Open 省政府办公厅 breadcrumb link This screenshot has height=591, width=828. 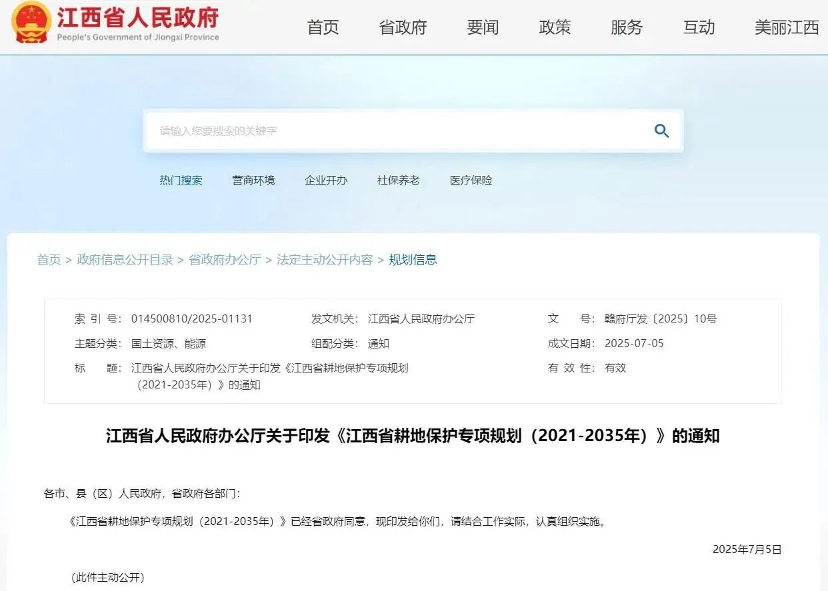[x=225, y=260]
